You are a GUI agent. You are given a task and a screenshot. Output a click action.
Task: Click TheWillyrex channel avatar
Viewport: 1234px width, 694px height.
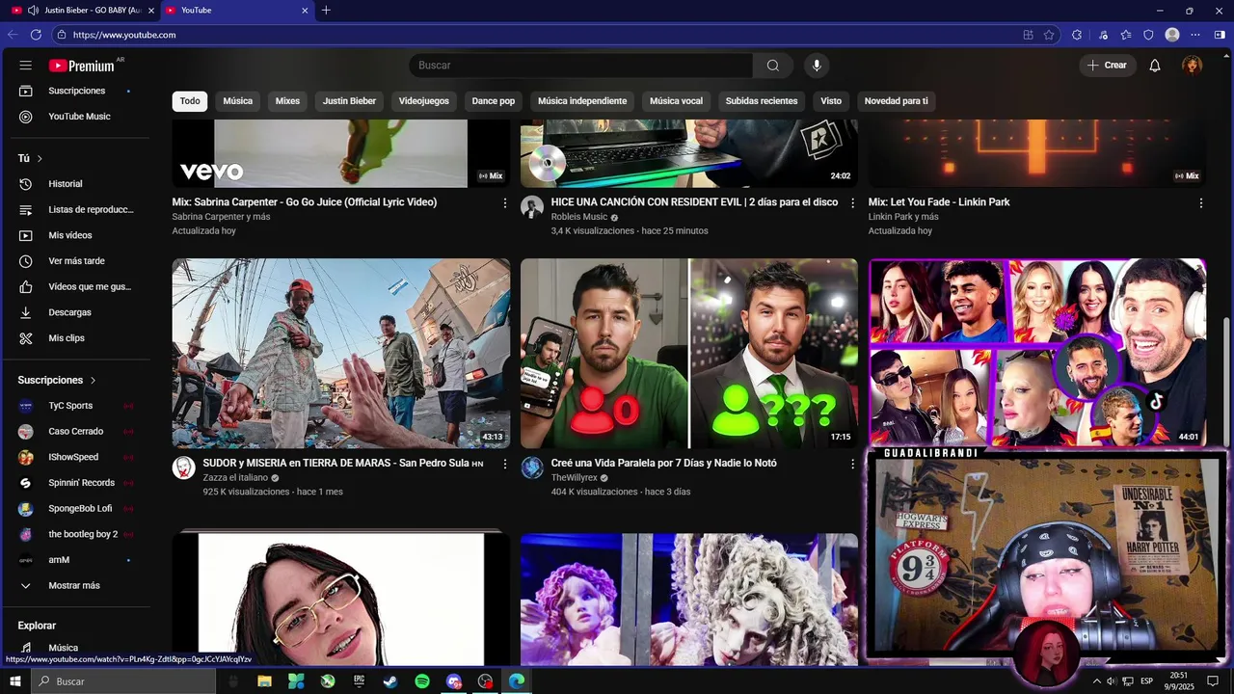coord(532,468)
